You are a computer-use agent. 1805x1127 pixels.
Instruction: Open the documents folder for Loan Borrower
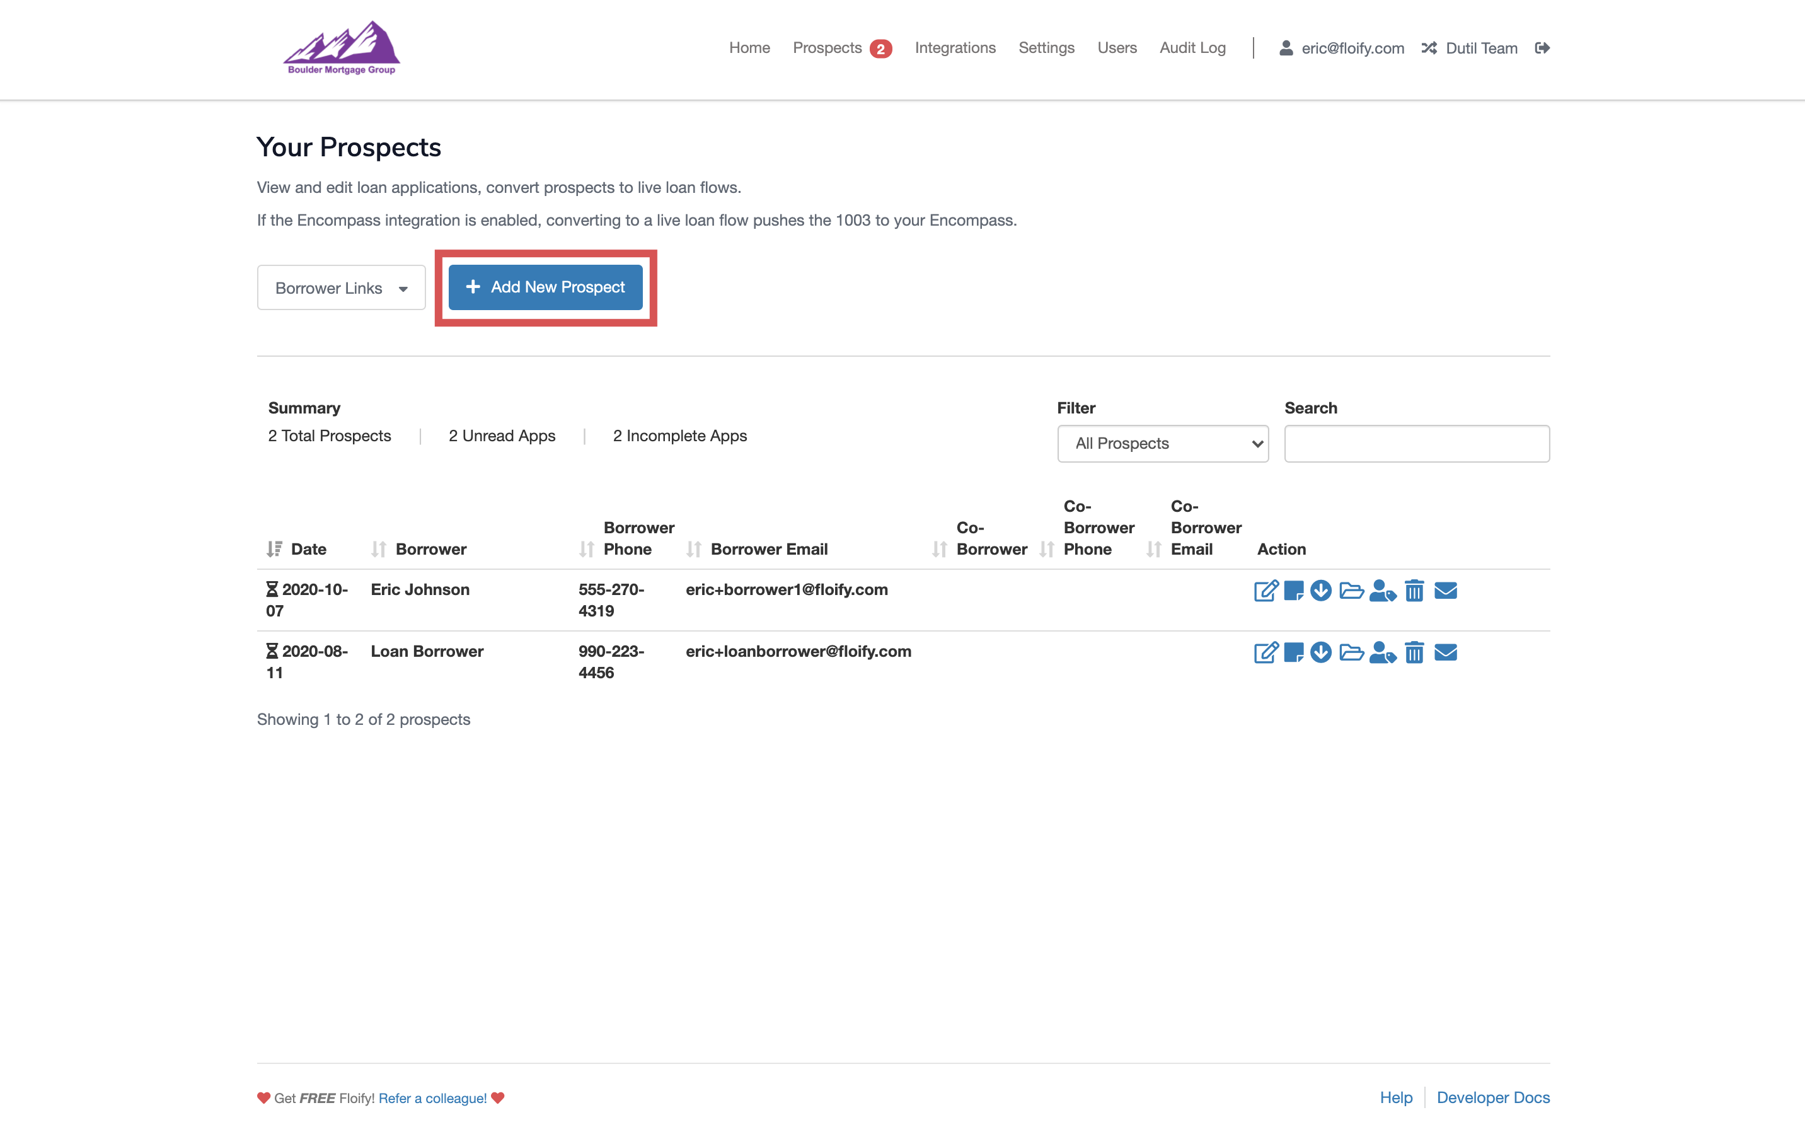pyautogui.click(x=1351, y=652)
